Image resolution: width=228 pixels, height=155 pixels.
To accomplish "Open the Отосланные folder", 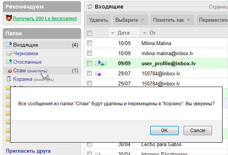I will 28,62.
